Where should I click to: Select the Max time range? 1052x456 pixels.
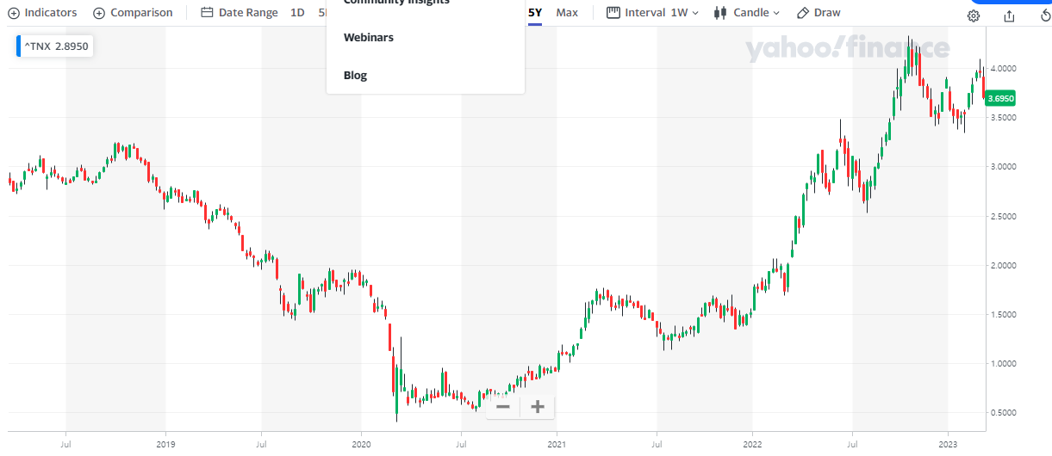(567, 13)
